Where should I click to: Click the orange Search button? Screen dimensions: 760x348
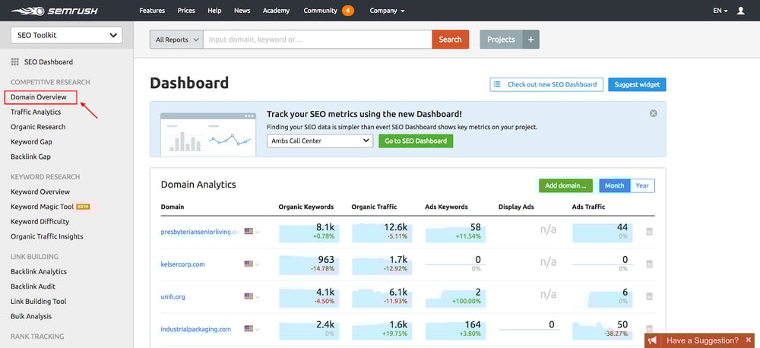tap(450, 40)
